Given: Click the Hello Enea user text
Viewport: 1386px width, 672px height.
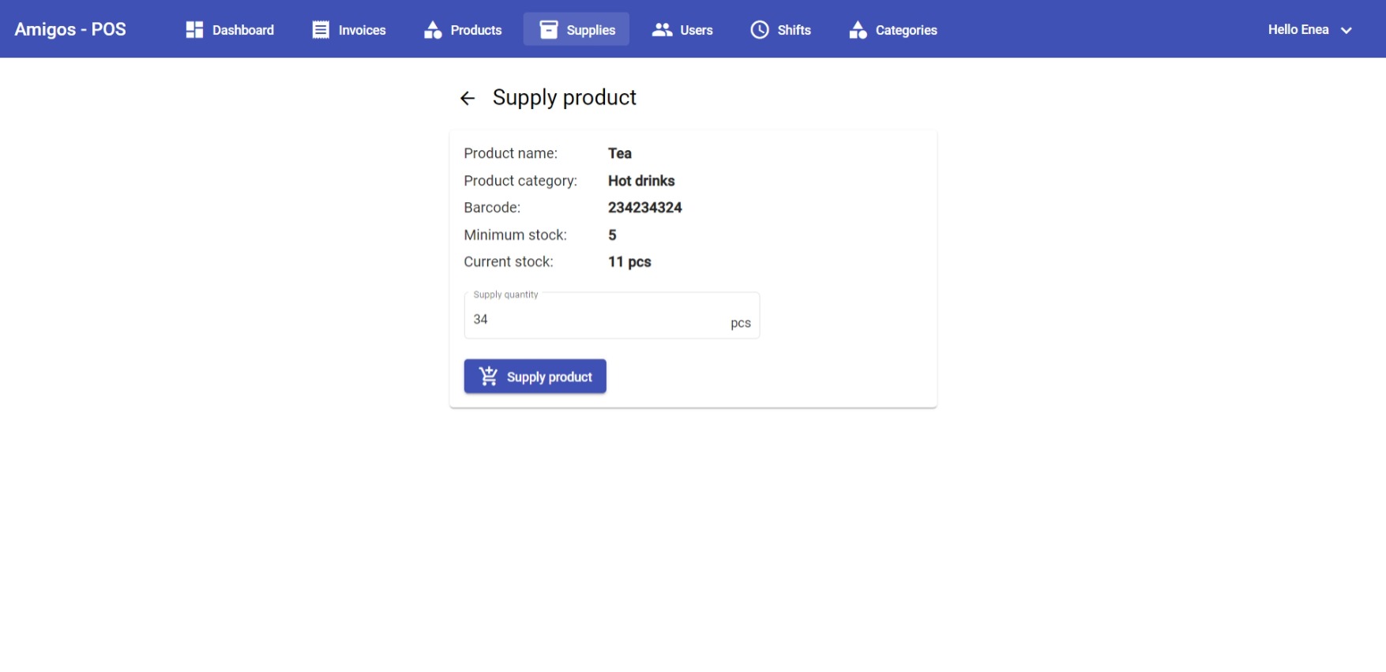Looking at the screenshot, I should click(x=1298, y=29).
